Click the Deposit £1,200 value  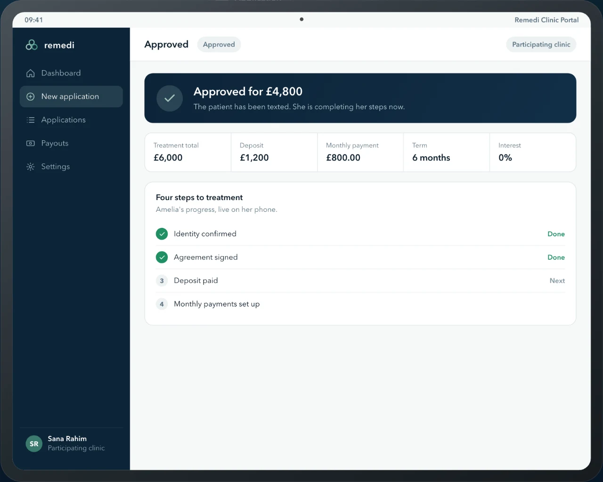coord(254,158)
